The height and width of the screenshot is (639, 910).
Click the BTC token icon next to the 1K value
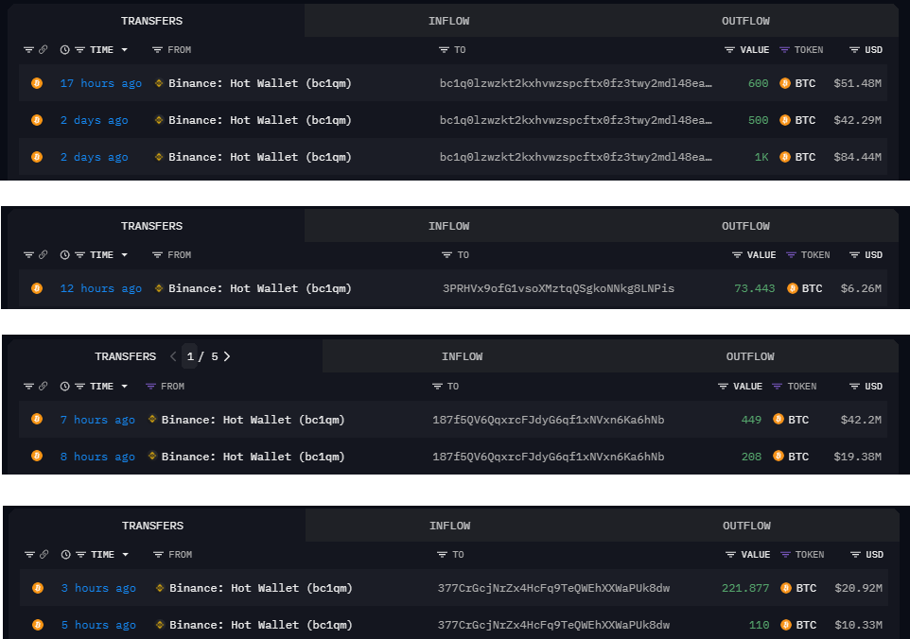pyautogui.click(x=784, y=157)
